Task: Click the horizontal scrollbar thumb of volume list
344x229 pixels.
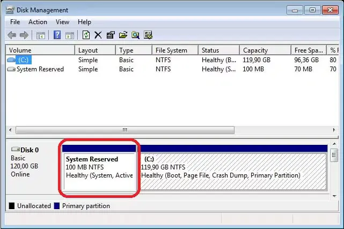Action: click(125, 130)
